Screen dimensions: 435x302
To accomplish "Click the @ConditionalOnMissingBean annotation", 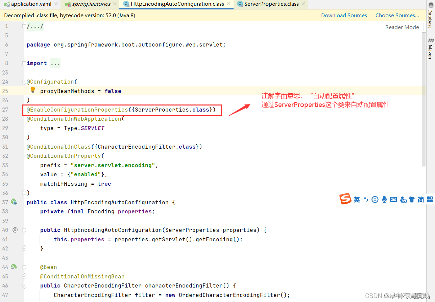I will point(82,276).
